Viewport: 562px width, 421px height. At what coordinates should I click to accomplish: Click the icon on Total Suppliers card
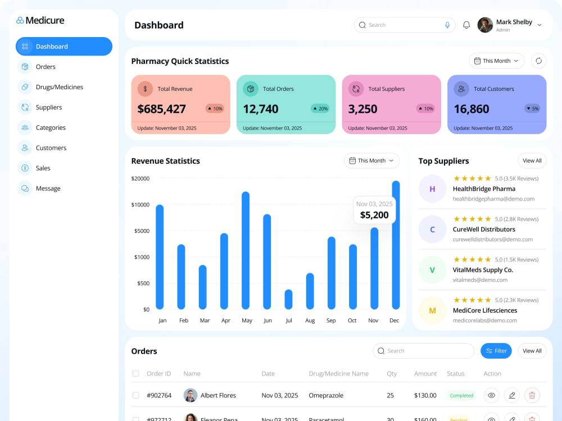point(356,89)
